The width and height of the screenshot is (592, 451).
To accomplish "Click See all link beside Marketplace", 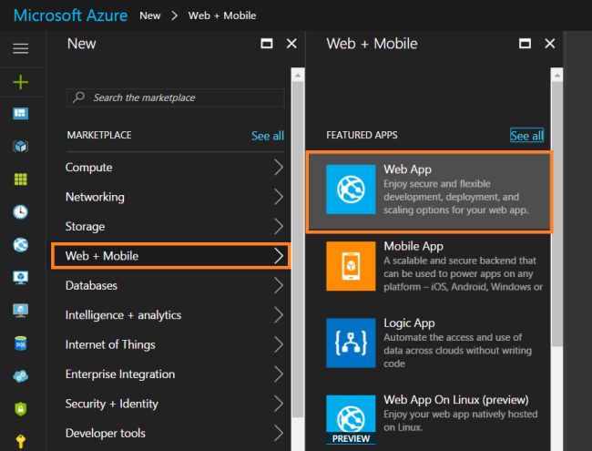I will [267, 136].
